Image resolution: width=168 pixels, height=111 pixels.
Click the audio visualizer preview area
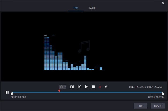pyautogui.click(x=84, y=47)
